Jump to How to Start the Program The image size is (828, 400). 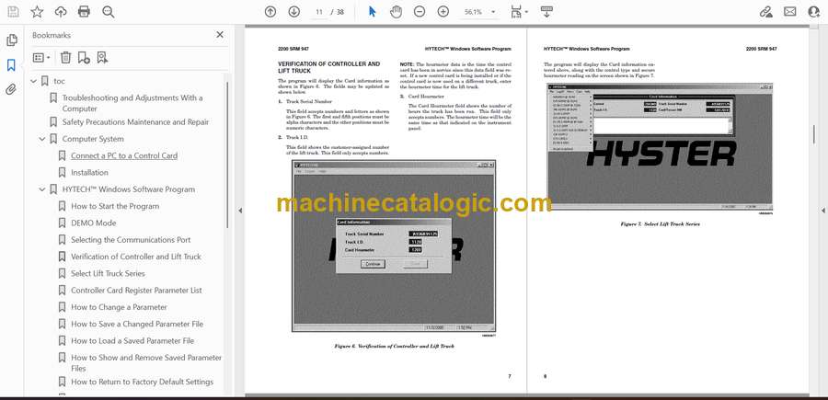coord(115,206)
